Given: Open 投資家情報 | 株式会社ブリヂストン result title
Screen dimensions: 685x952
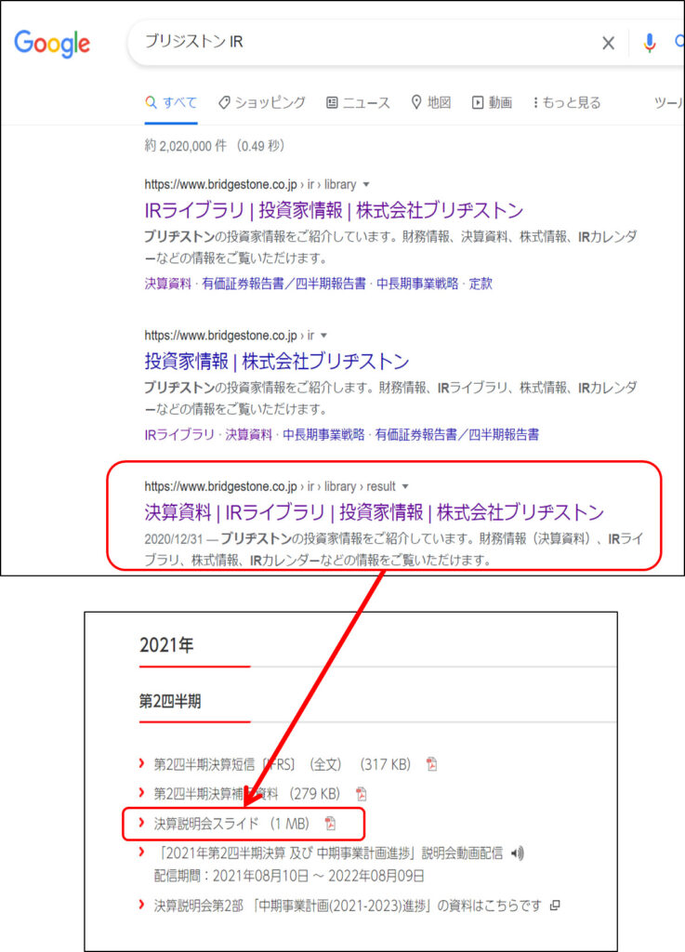Looking at the screenshot, I should (277, 362).
